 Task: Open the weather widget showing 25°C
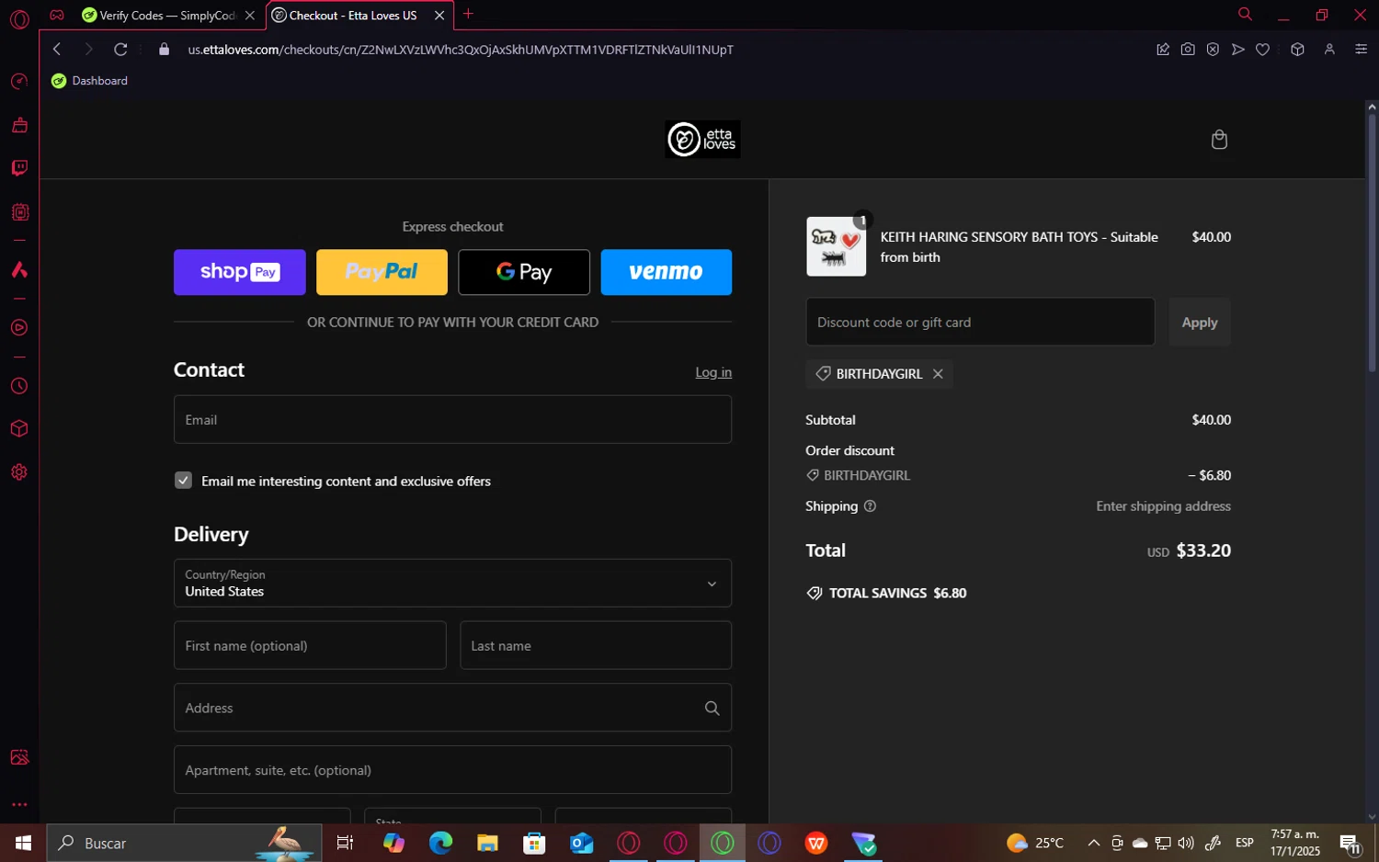[x=1035, y=844]
